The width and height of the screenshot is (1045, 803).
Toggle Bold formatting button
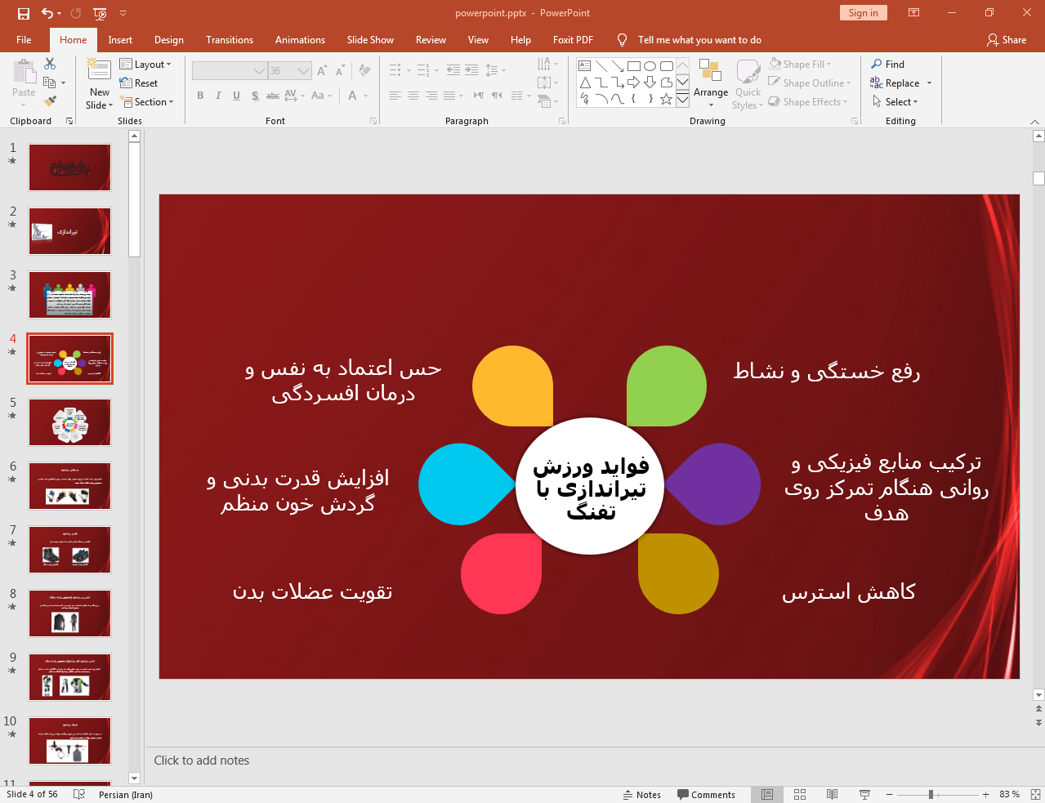pos(200,96)
